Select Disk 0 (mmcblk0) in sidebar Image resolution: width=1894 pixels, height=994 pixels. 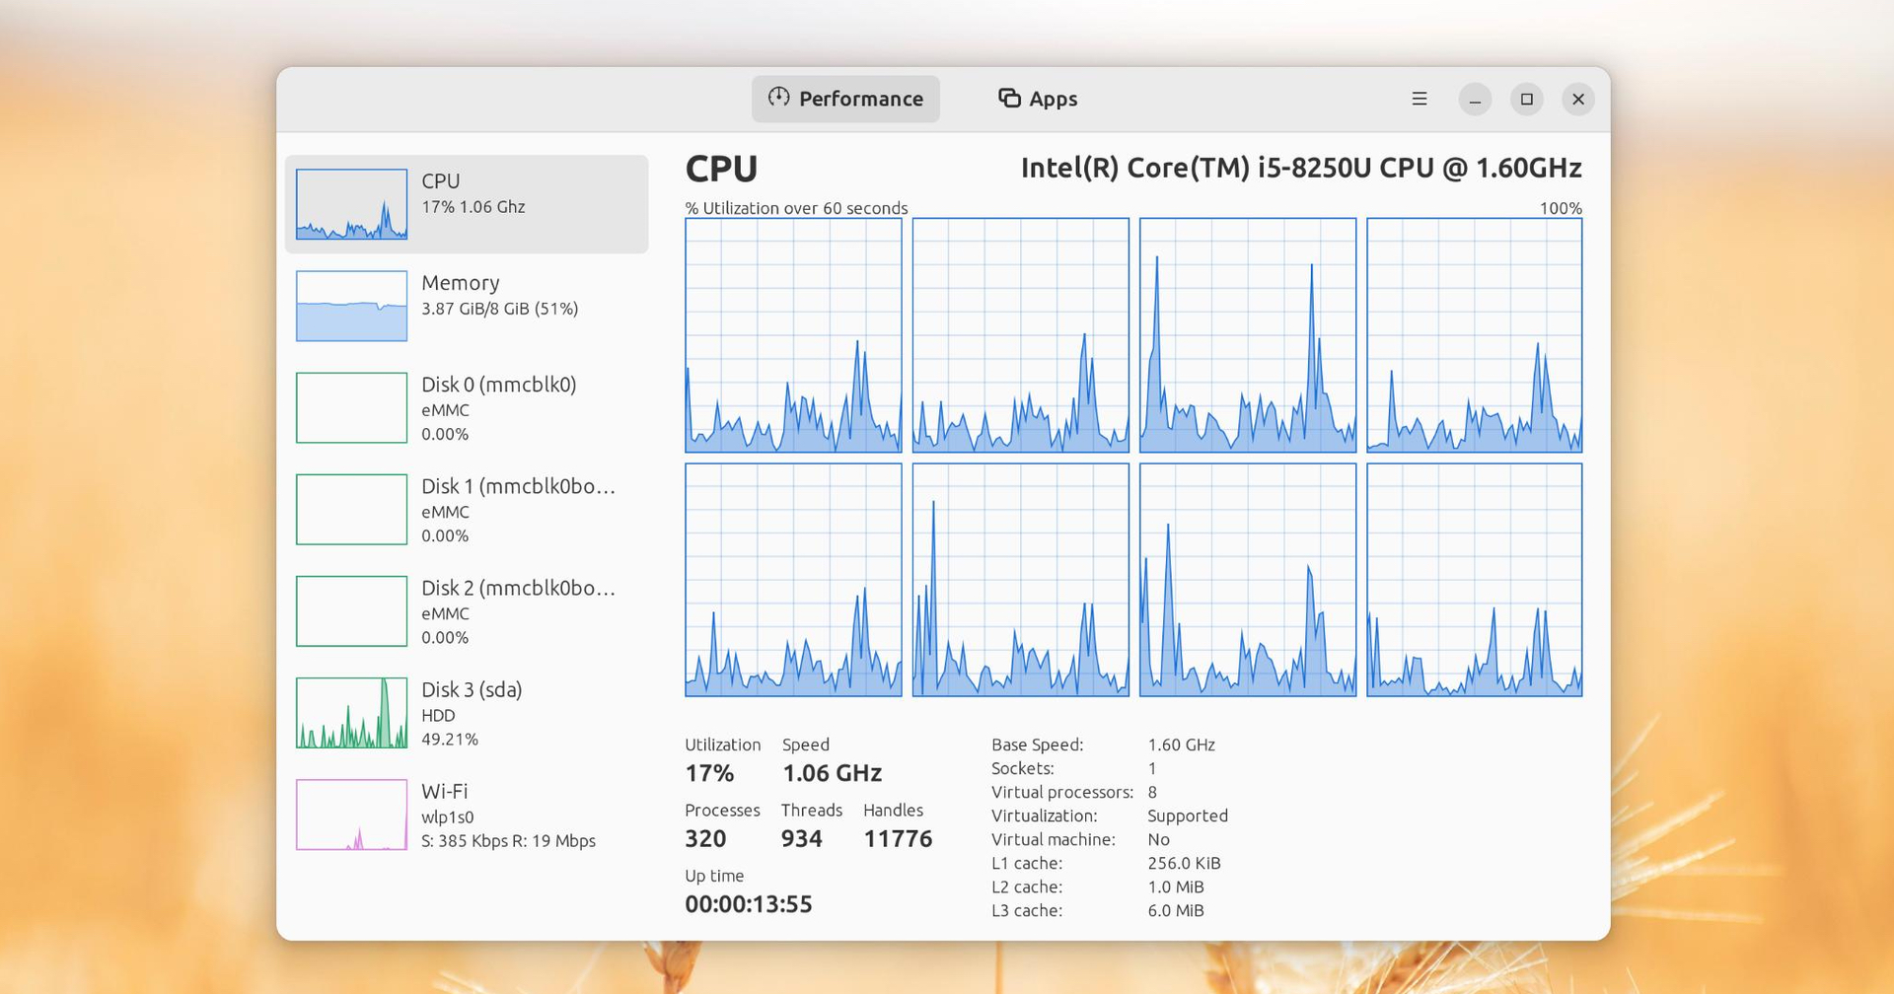467,407
